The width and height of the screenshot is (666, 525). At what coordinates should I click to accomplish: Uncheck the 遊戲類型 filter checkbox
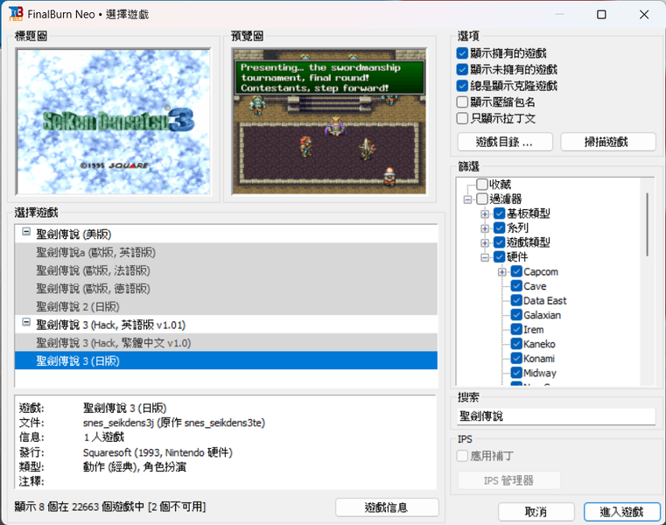(500, 242)
